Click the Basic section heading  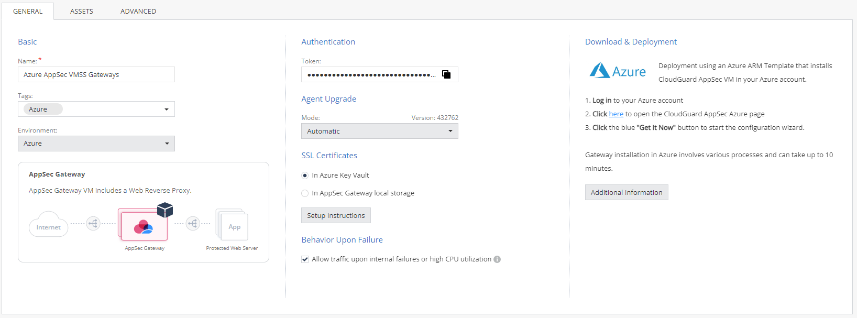27,42
